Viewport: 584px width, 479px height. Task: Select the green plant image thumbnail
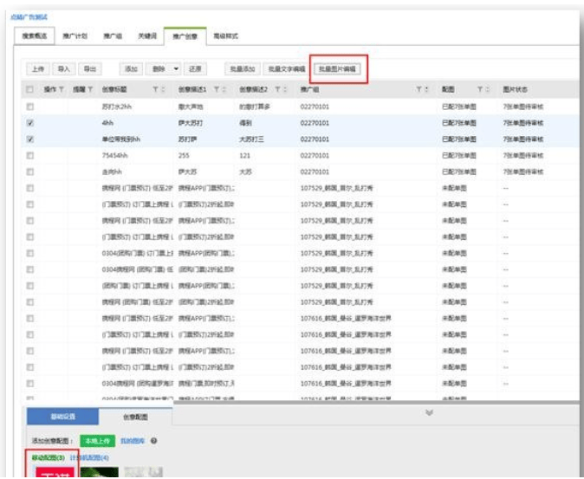[x=100, y=472]
